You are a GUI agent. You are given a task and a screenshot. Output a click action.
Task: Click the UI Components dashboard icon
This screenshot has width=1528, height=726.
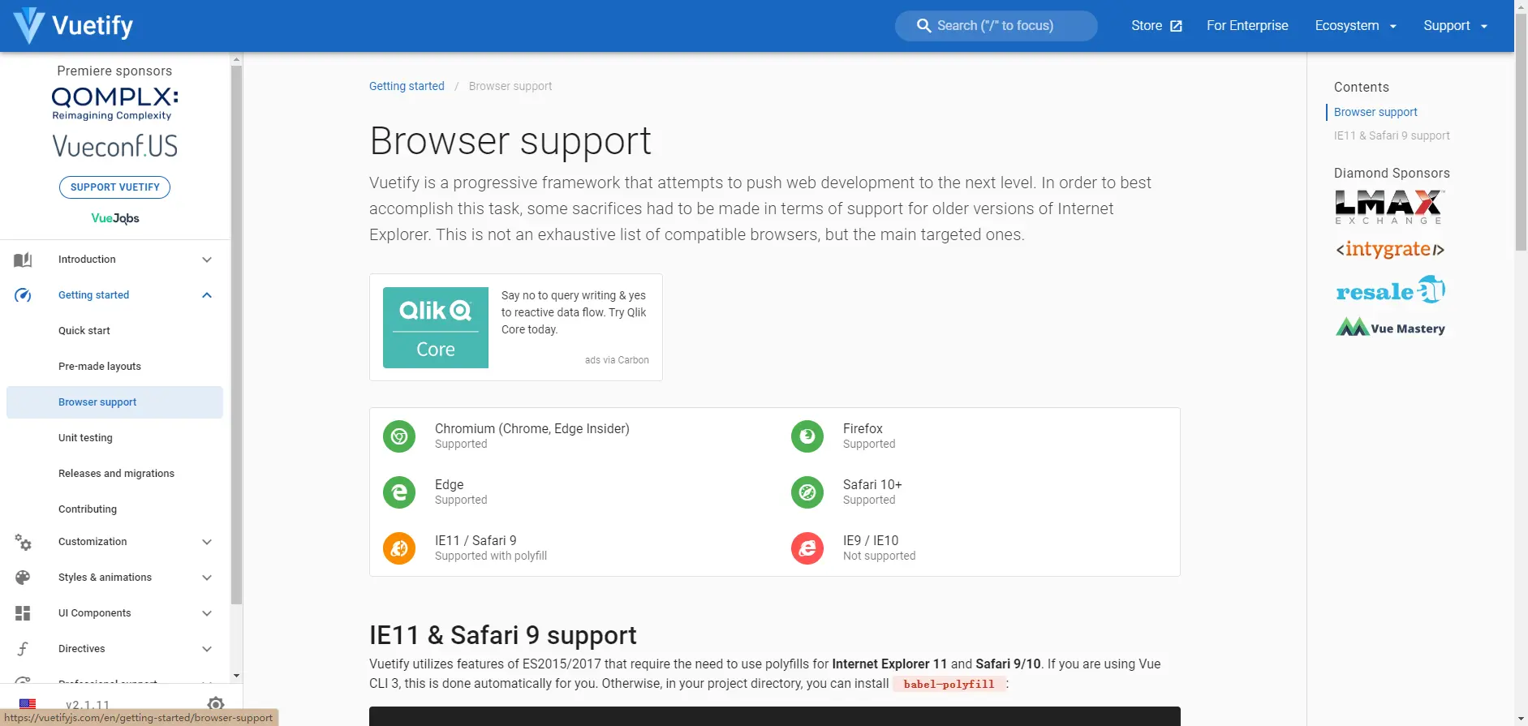pos(23,613)
